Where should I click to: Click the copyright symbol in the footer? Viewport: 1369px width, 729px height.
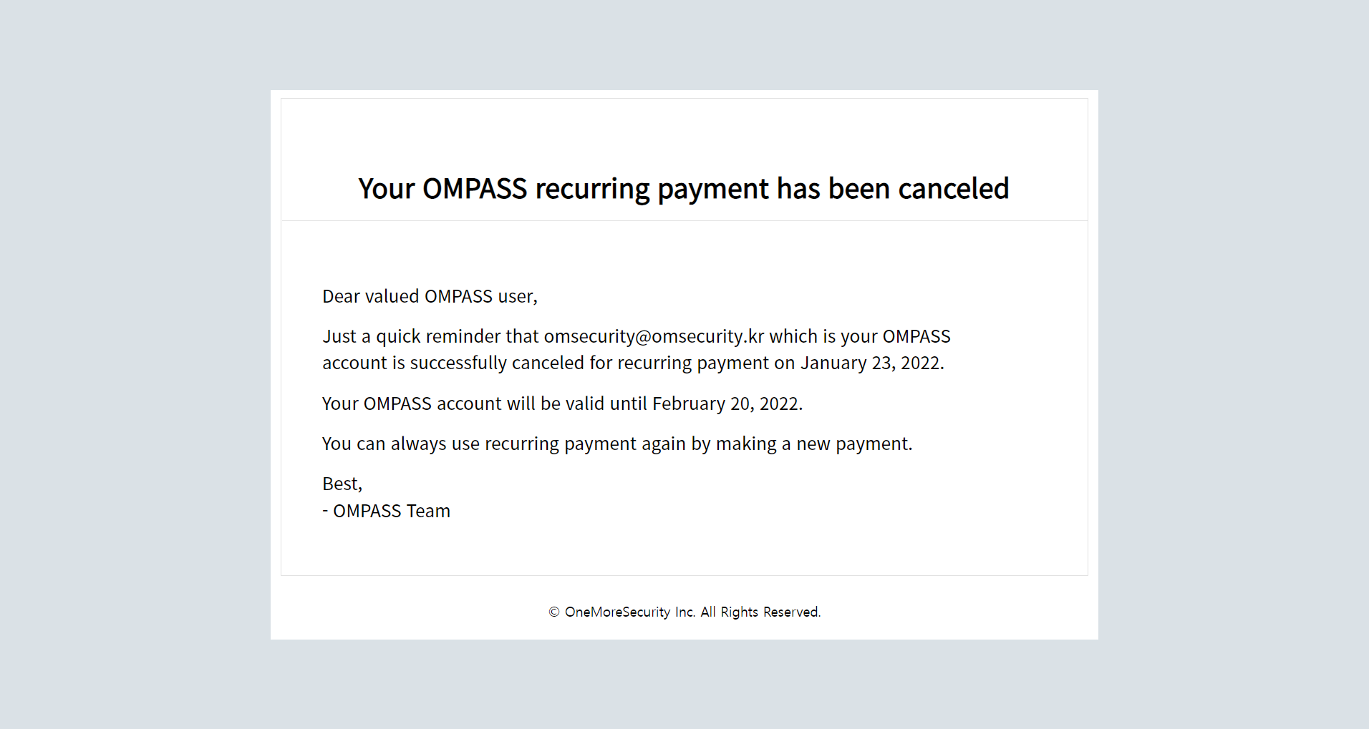553,612
